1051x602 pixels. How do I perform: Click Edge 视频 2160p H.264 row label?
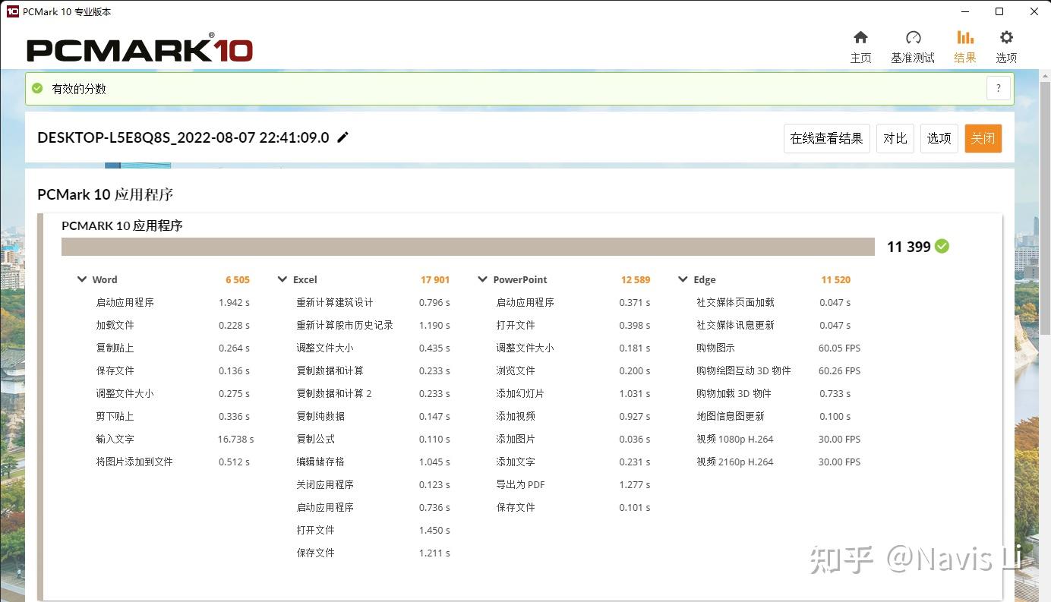(735, 462)
